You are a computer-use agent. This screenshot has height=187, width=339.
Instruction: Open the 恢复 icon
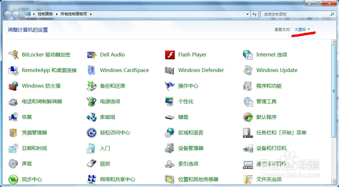pos(14,117)
